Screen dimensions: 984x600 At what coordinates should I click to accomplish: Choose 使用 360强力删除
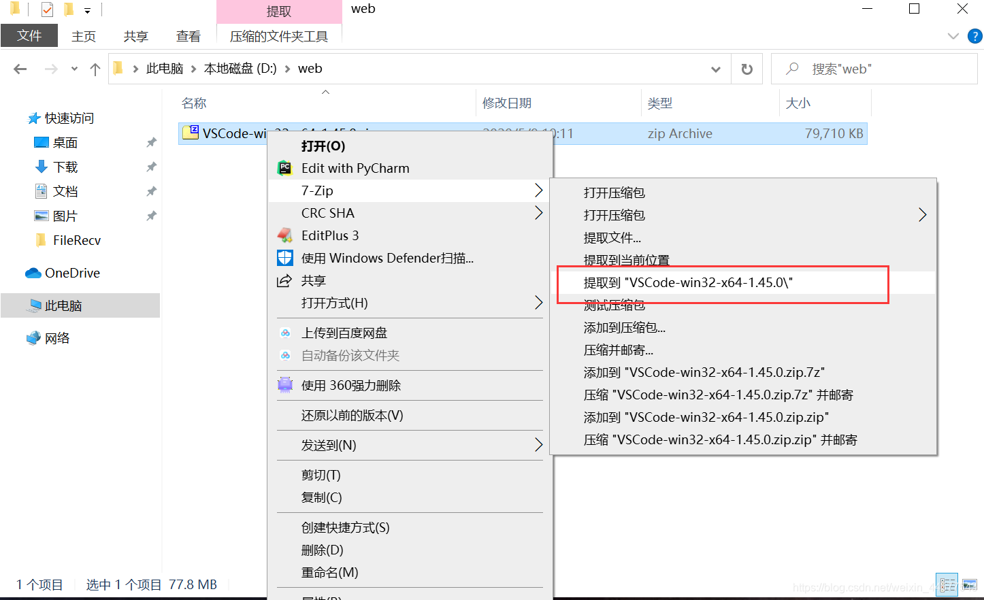(411, 385)
